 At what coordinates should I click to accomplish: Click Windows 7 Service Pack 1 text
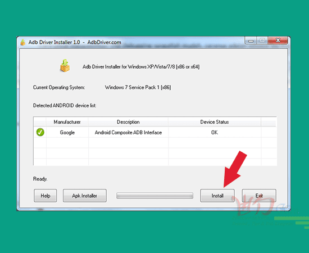[x=138, y=87]
